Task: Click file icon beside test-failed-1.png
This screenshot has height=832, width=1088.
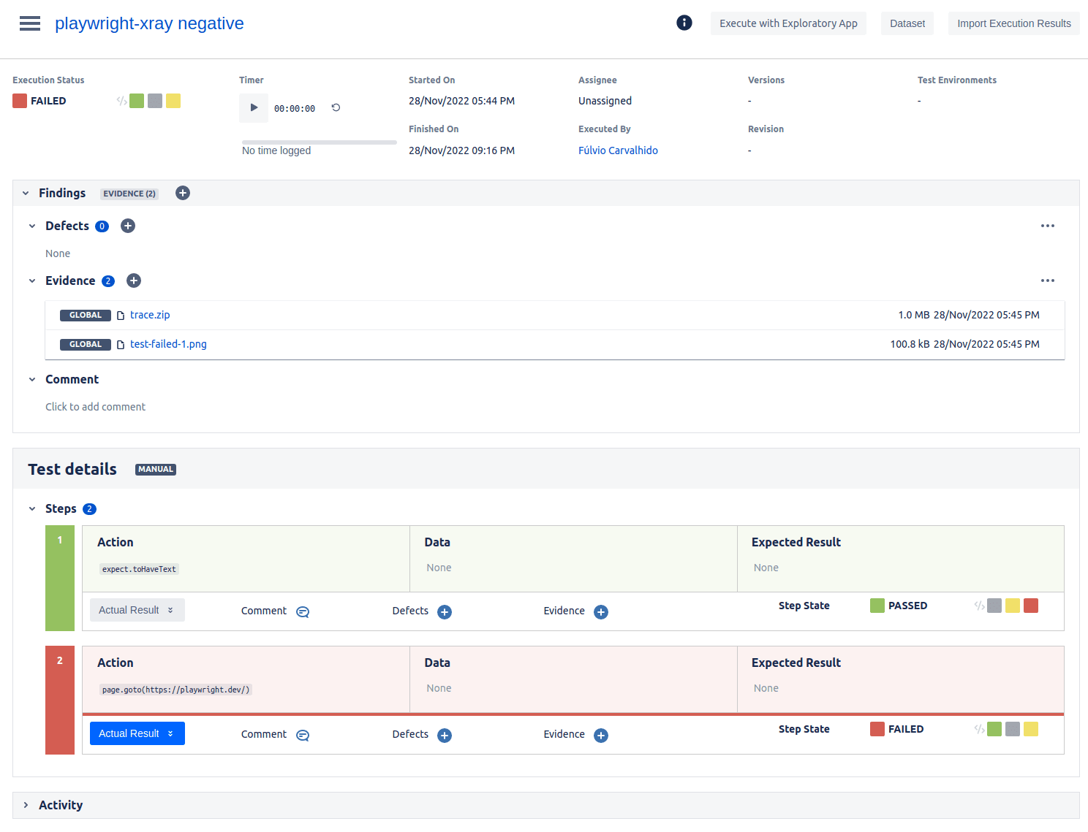Action: point(121,345)
